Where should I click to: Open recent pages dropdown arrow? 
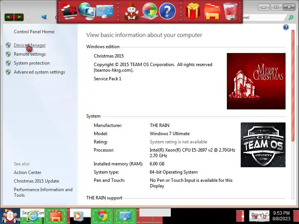(28, 18)
